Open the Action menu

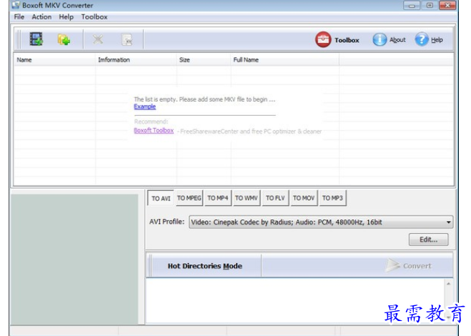pyautogui.click(x=41, y=17)
